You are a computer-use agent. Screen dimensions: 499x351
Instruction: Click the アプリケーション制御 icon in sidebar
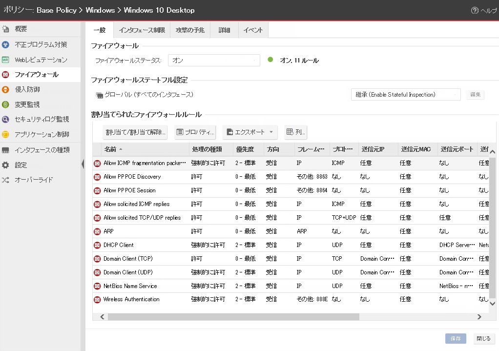6,134
